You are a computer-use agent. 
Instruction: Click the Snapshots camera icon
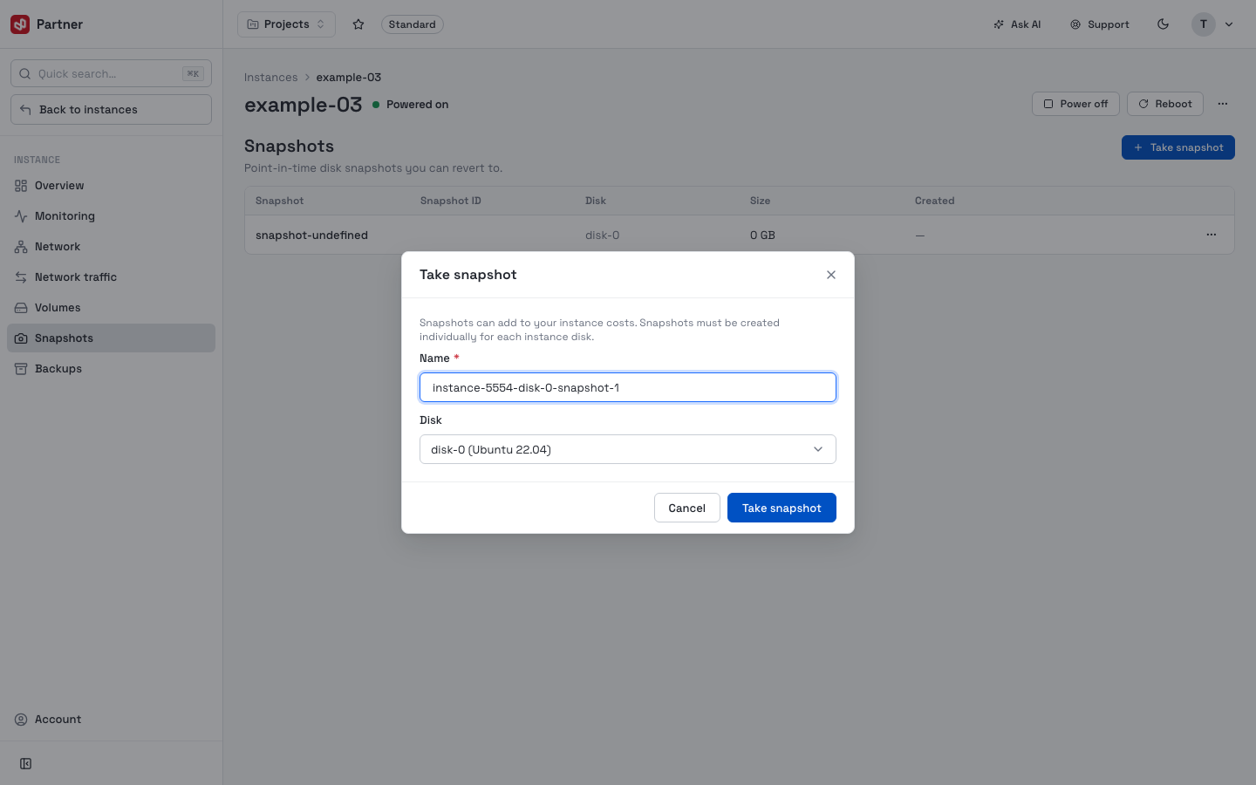[21, 338]
